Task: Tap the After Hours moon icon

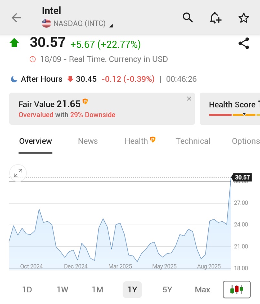Action: 14,79
